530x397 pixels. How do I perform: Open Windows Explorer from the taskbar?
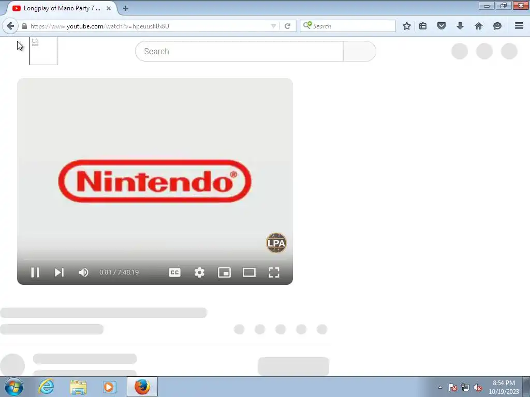78,387
